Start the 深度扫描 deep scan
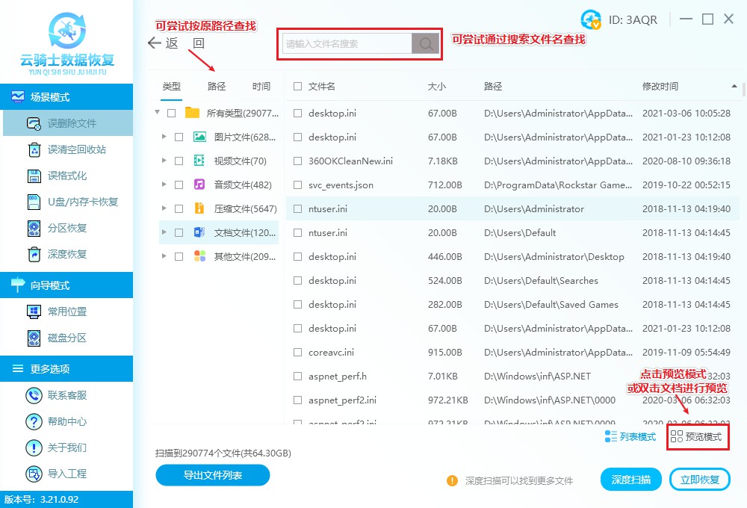This screenshot has height=508, width=747. [631, 480]
